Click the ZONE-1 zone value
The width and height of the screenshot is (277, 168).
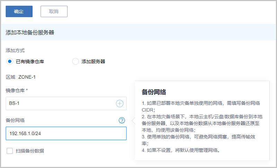pyautogui.click(x=27, y=77)
